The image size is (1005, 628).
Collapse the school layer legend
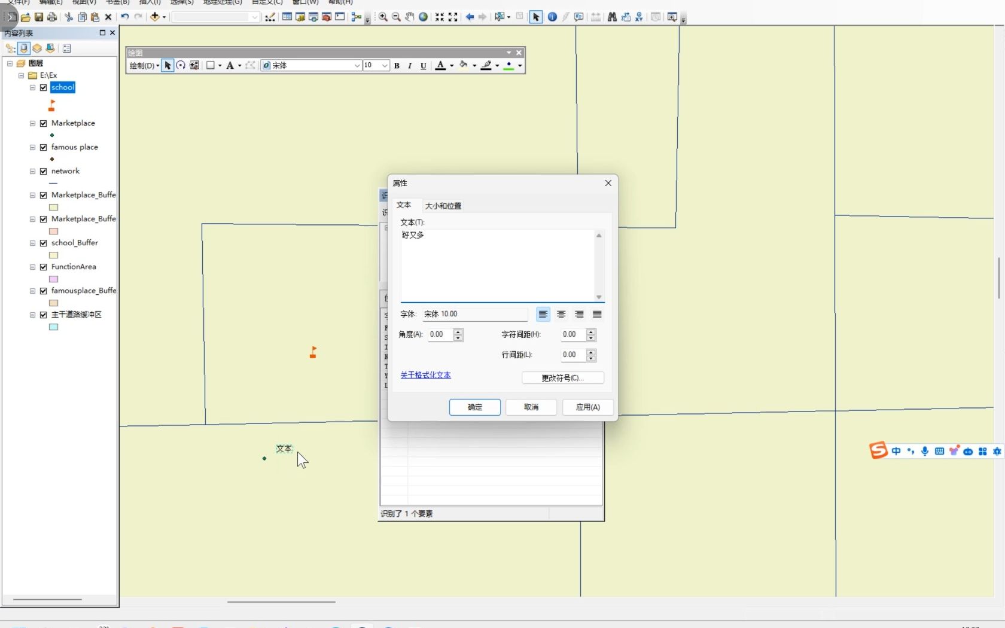tap(33, 87)
